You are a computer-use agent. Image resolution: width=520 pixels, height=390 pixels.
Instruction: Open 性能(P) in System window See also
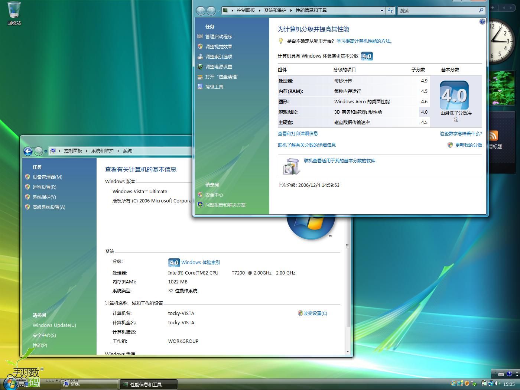pos(40,345)
